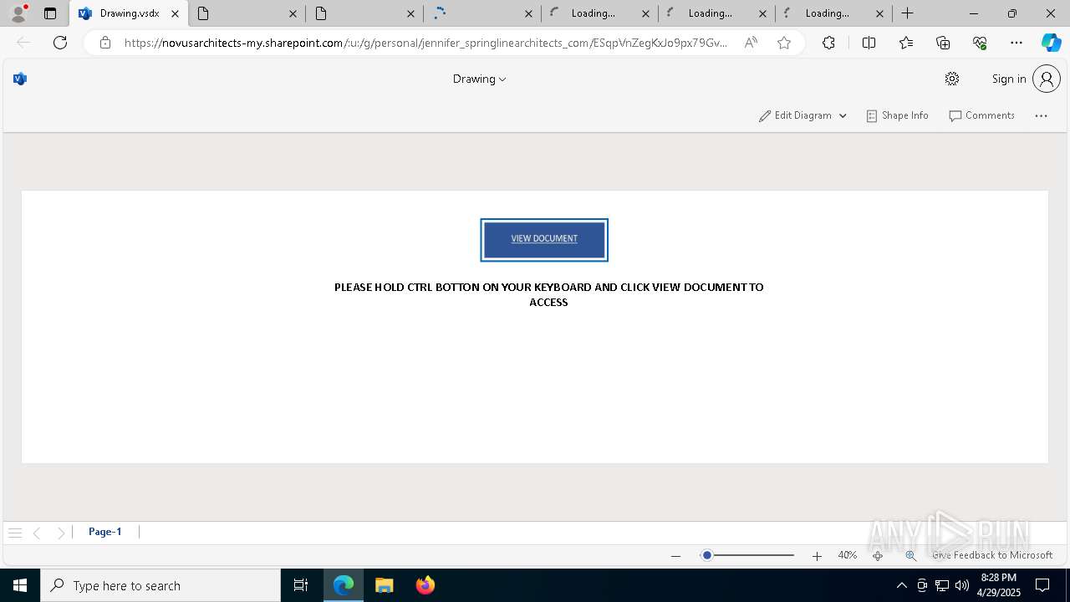Click the Sign in account avatar
1070x602 pixels.
(1047, 79)
